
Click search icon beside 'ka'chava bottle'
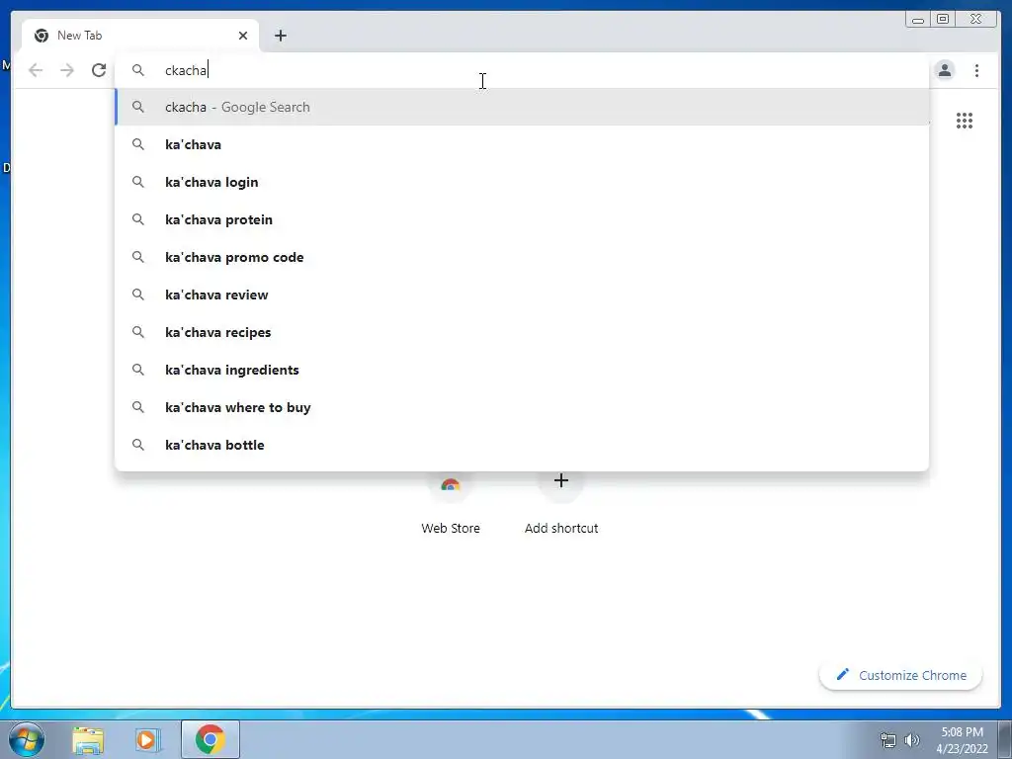(x=138, y=445)
